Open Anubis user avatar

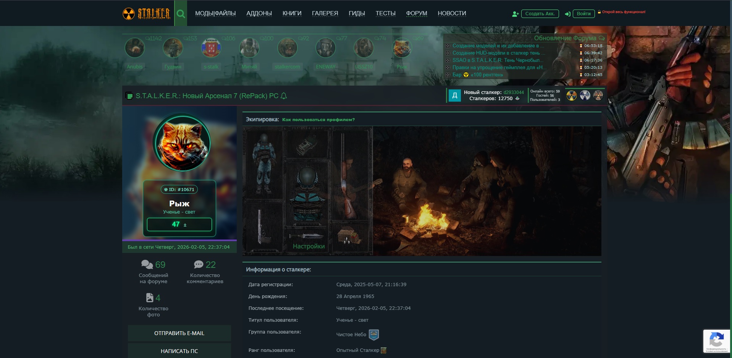coord(135,48)
